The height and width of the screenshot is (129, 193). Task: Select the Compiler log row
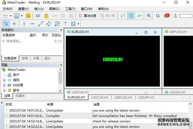[96, 116]
